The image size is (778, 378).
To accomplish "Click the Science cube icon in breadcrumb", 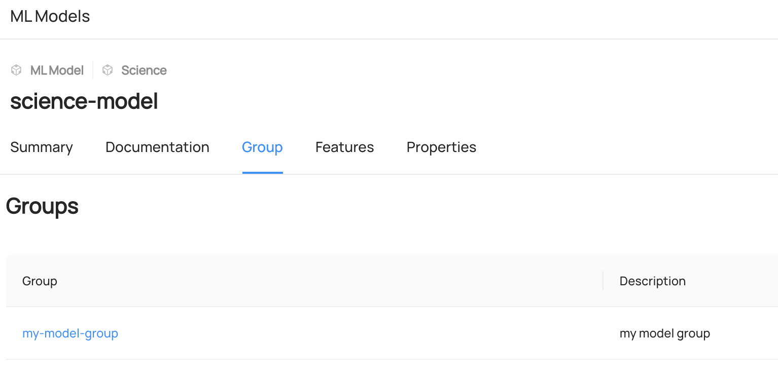I will tap(108, 70).
